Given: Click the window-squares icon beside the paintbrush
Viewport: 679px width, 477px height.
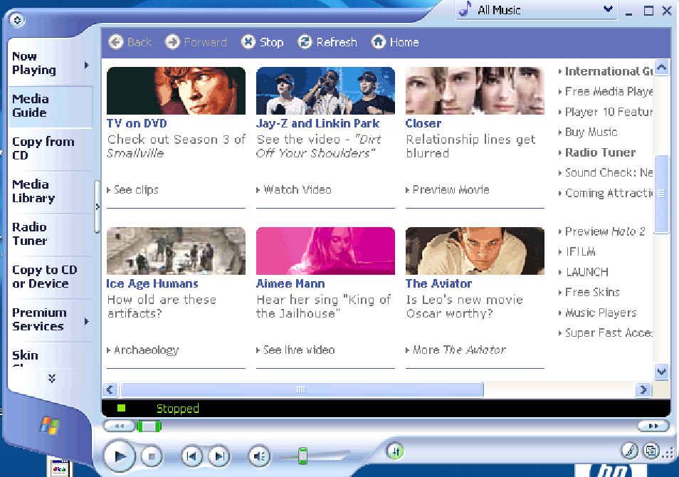Looking at the screenshot, I should coord(651,451).
